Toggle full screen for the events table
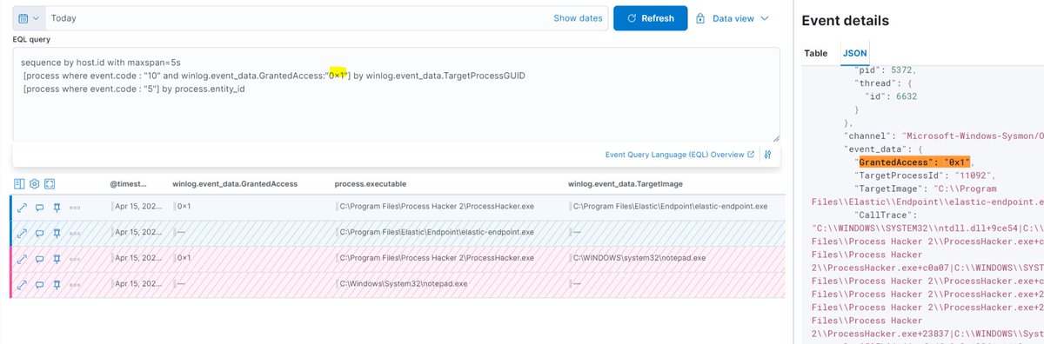The height and width of the screenshot is (344, 1044). tap(50, 184)
